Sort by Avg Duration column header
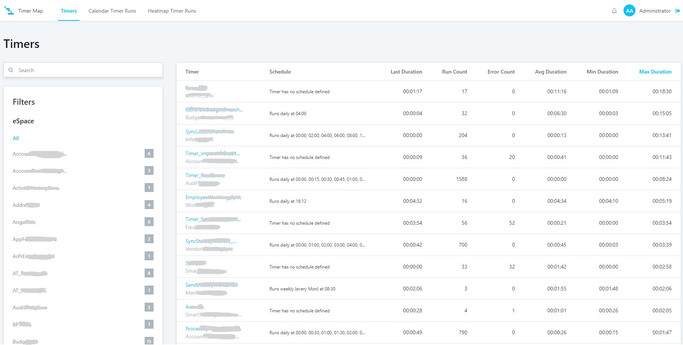This screenshot has width=683, height=345. [x=551, y=72]
